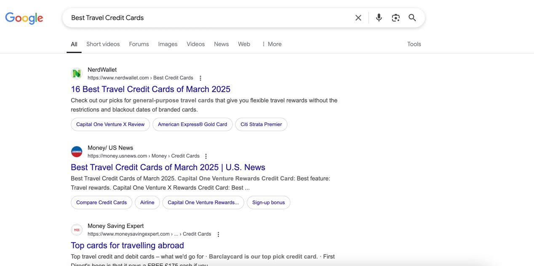Open options menu for Money Saving Expert result

[218, 234]
